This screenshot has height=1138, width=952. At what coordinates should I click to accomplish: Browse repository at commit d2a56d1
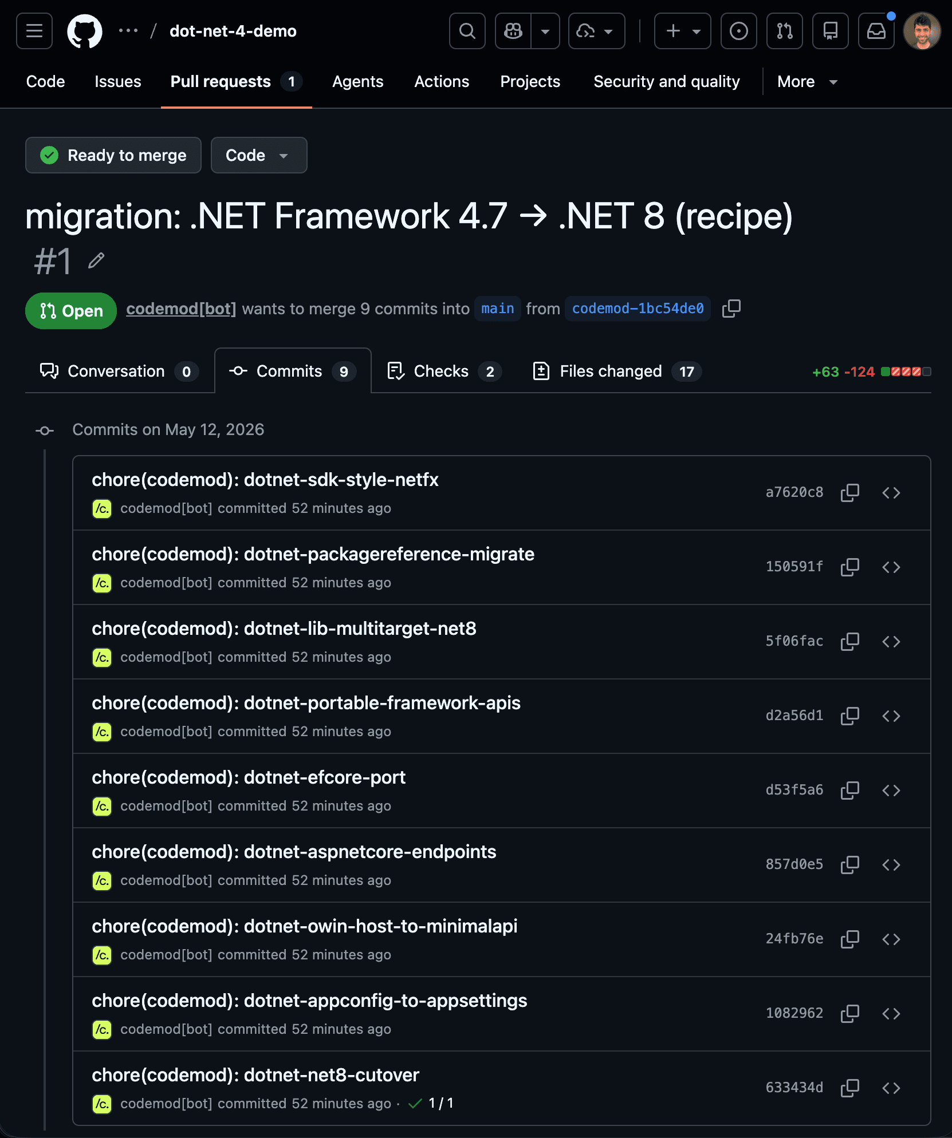click(891, 716)
